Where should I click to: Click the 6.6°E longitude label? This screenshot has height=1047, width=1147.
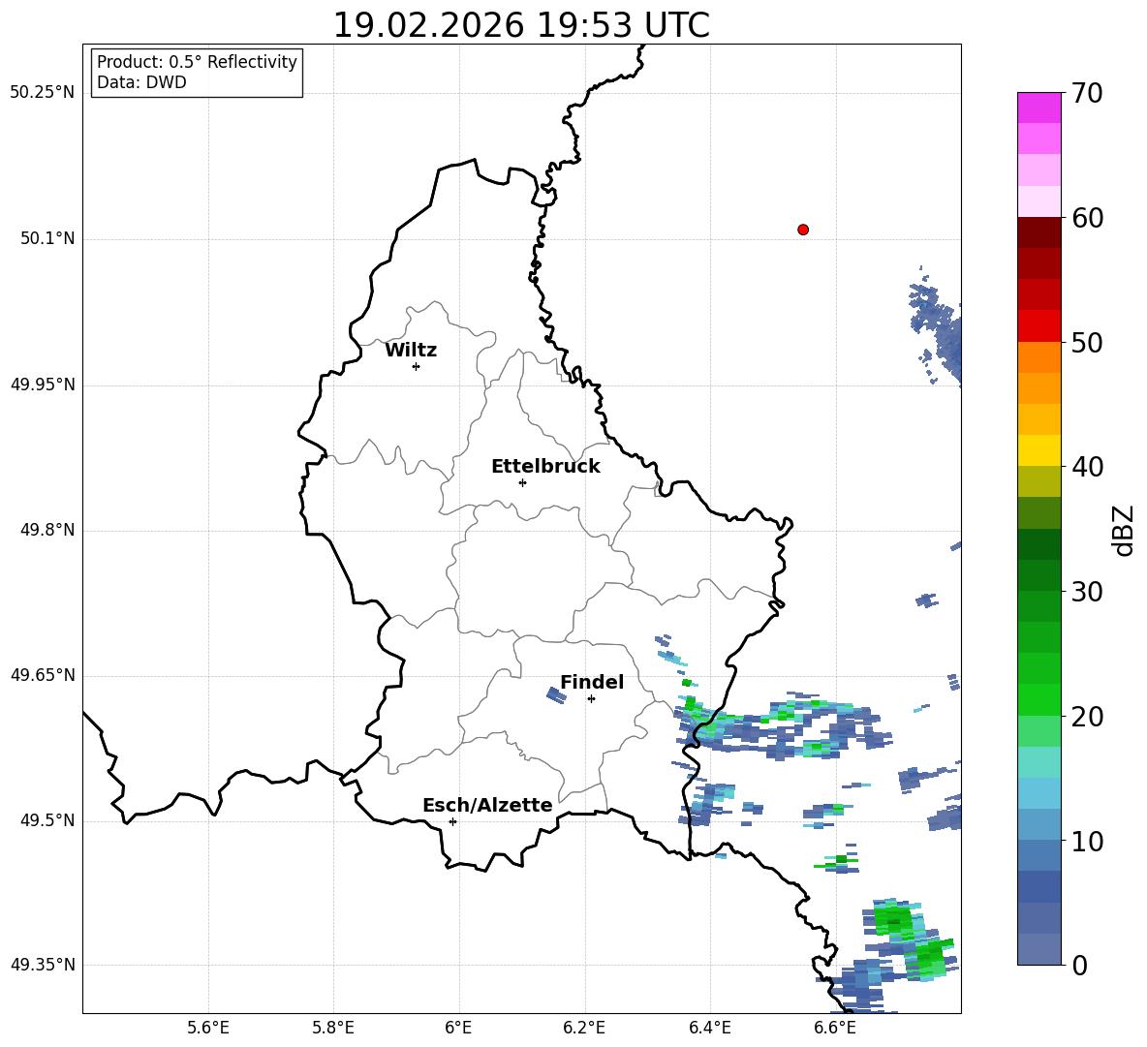(x=835, y=1028)
